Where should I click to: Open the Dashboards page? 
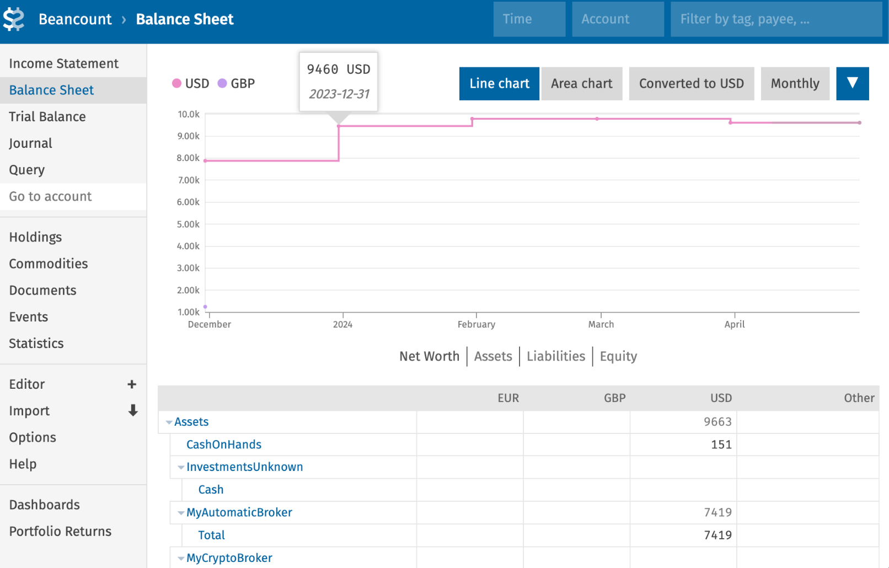tap(73, 505)
